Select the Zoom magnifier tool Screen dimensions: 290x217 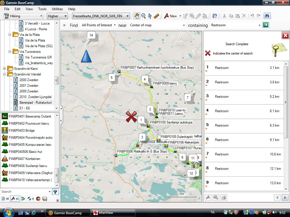click(x=143, y=16)
